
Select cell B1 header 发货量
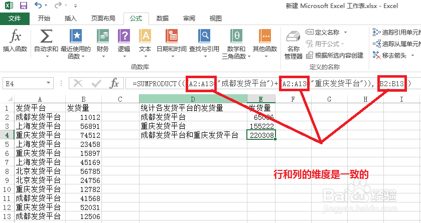[x=83, y=108]
